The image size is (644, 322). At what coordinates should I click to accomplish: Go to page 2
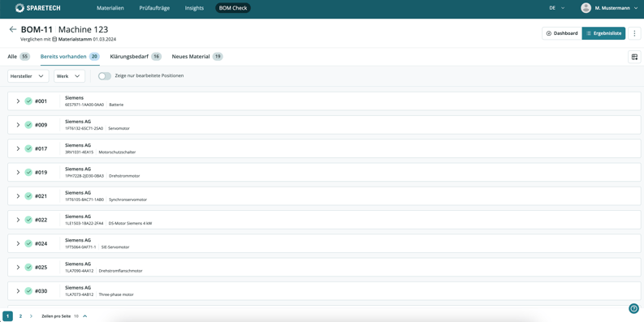click(20, 316)
